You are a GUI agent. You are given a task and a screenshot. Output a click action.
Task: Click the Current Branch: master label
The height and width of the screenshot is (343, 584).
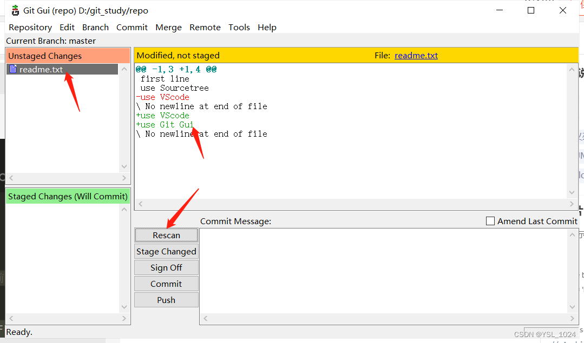[x=51, y=41]
